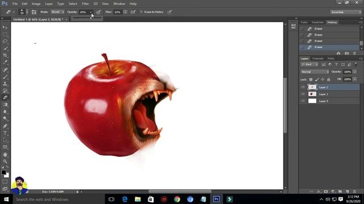The height and width of the screenshot is (204, 364).
Task: Open the brush panel toggle icon
Action: 34,12
